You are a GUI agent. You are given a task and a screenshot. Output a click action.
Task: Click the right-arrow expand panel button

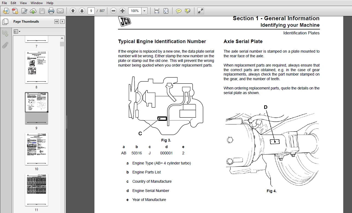[x=62, y=22]
